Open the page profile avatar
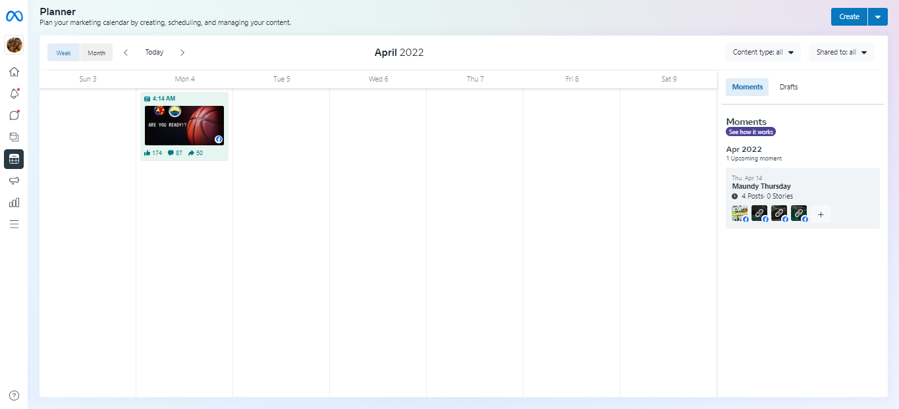This screenshot has height=409, width=899. pos(14,45)
